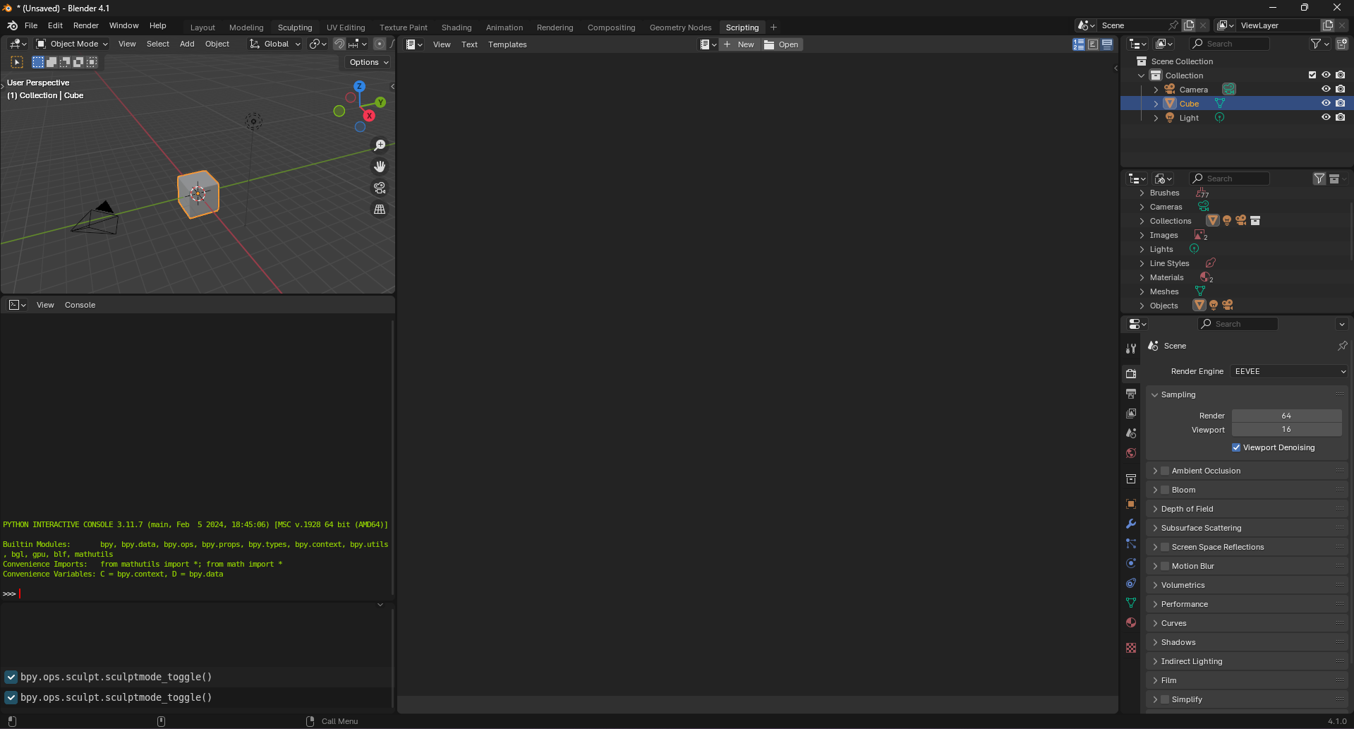Open the World properties tab
1354x729 pixels.
click(x=1131, y=453)
